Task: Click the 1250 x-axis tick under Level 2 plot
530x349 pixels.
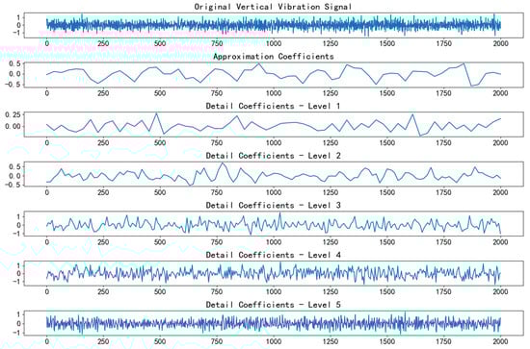Action: [330, 192]
